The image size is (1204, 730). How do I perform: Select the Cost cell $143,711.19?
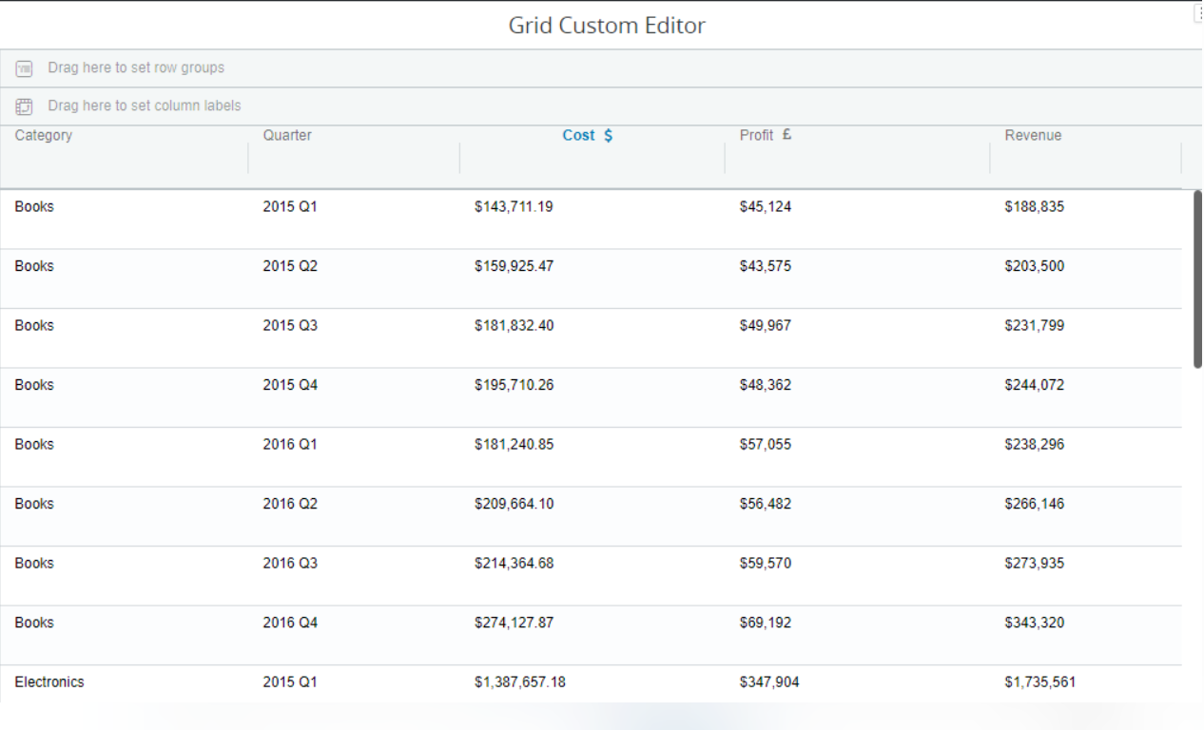514,207
